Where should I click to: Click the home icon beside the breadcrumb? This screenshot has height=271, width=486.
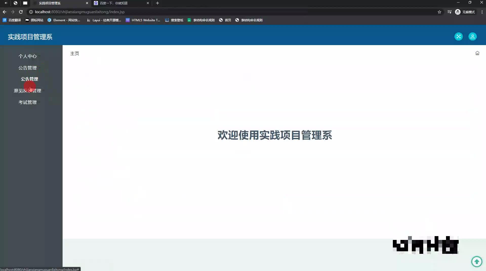point(477,53)
